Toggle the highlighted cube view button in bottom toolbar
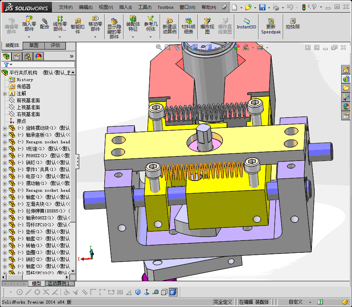 pos(173,292)
